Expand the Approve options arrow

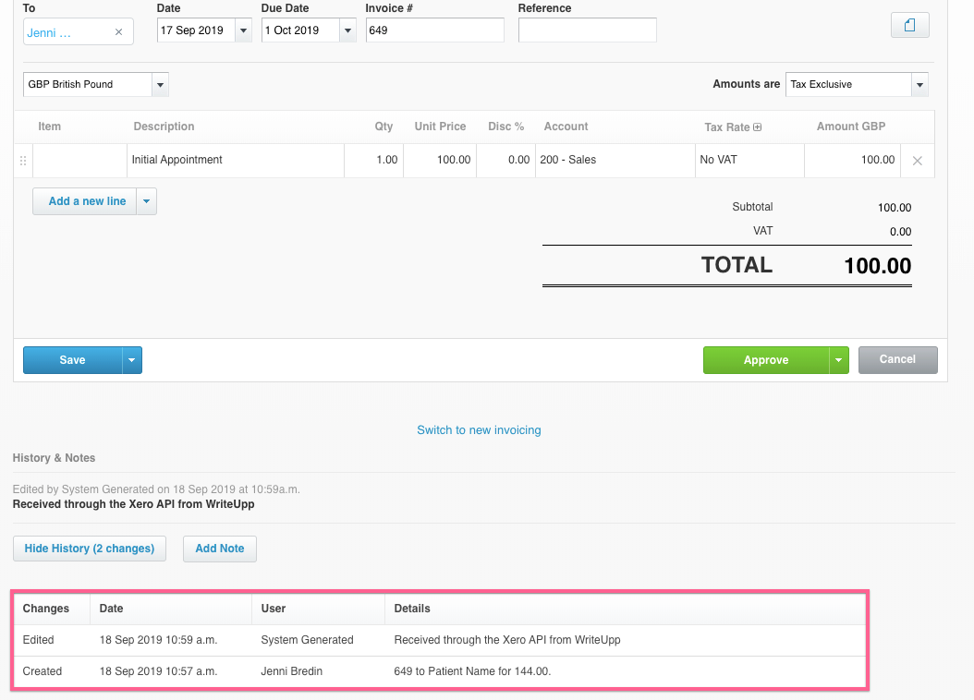[838, 360]
